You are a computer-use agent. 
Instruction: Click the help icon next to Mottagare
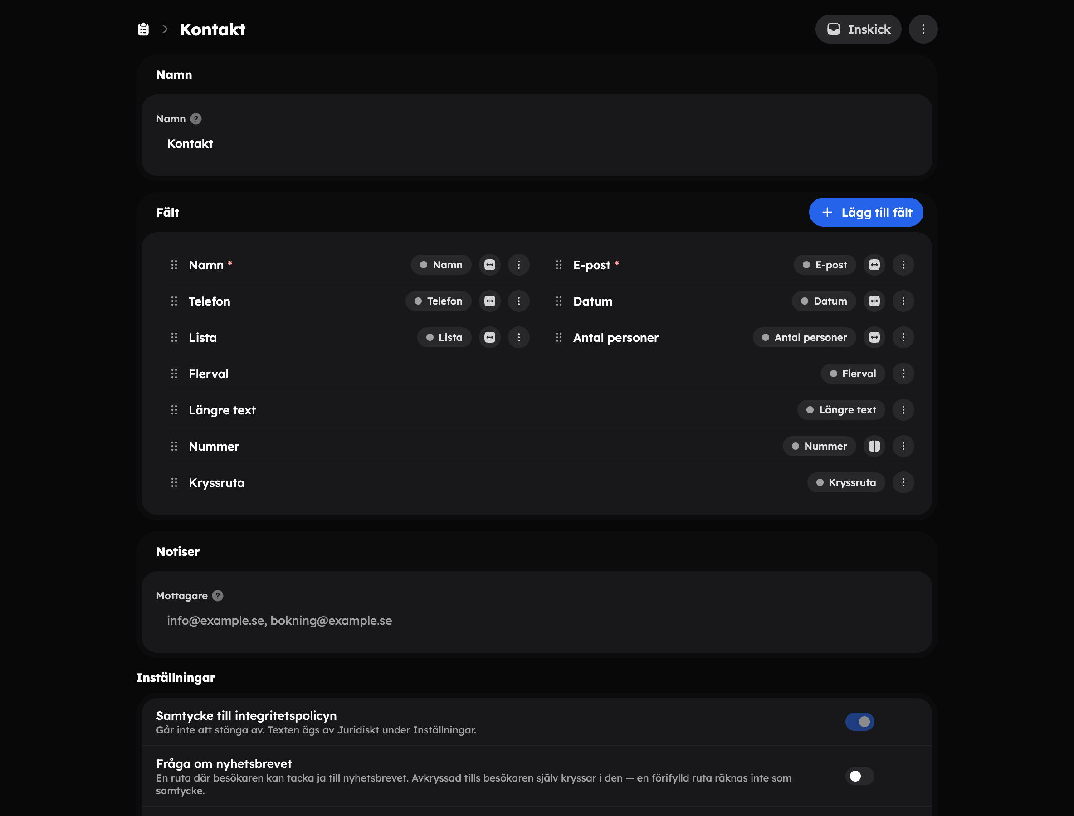[218, 596]
